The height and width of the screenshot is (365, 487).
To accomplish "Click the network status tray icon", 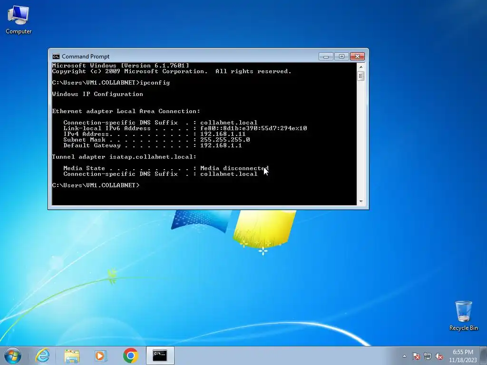I will [428, 356].
